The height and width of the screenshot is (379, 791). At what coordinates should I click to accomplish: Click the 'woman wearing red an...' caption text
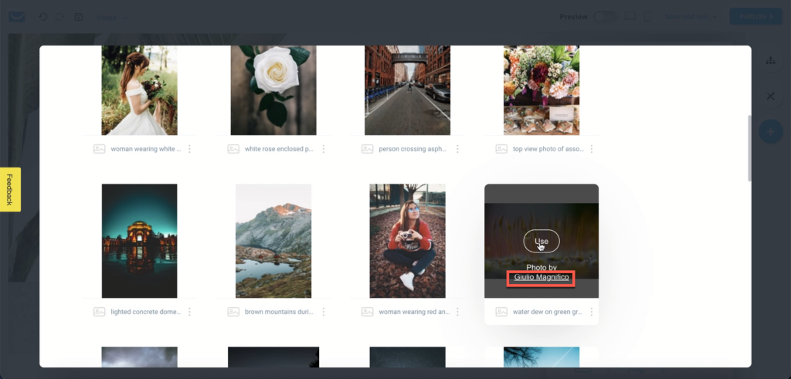(x=414, y=312)
